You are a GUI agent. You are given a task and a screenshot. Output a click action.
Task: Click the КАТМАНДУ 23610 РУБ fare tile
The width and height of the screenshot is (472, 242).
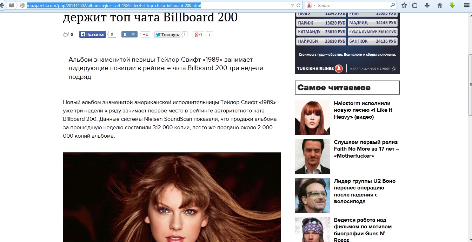click(321, 32)
